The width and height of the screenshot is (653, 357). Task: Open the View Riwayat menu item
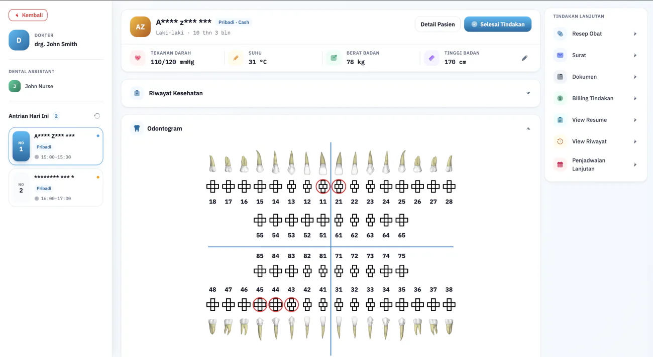(x=596, y=141)
